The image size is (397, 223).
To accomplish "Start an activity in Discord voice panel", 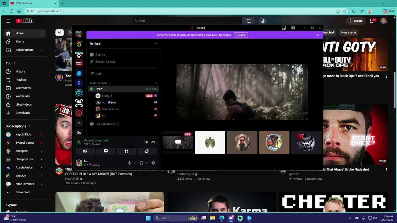I will 126,151.
